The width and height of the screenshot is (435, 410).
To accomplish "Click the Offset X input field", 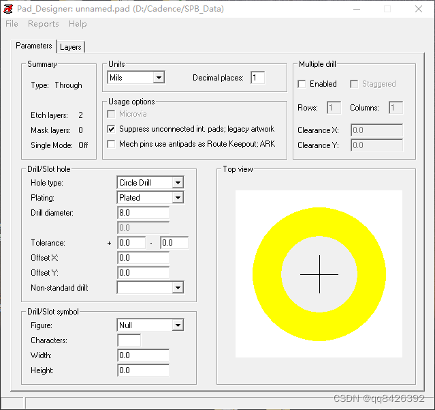I will (143, 258).
